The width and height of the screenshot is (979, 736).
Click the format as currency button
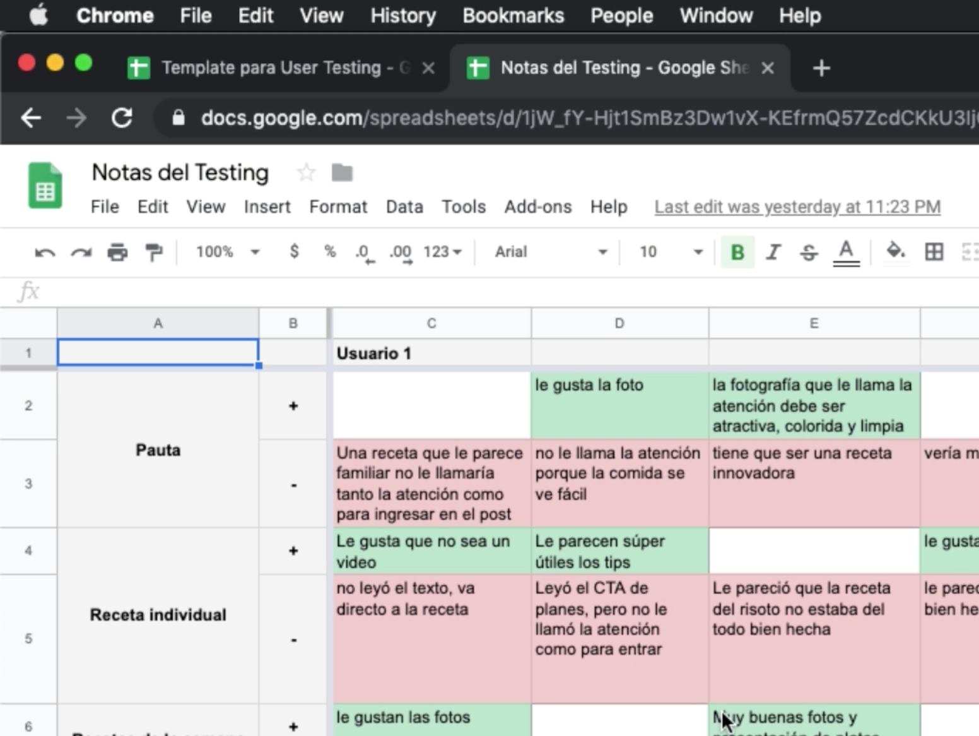point(294,251)
